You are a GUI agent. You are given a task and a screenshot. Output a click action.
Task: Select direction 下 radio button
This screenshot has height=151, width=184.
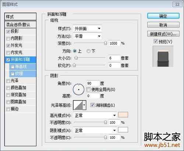click(x=88, y=51)
